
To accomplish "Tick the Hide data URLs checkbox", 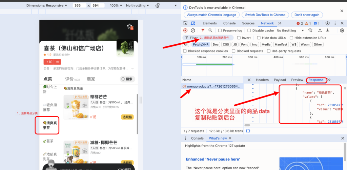I will 258,38.
